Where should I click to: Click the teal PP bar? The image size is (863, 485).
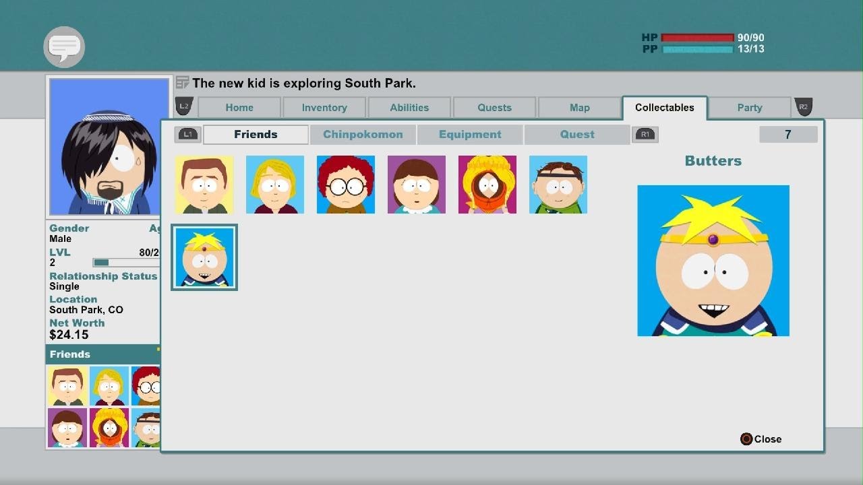click(x=698, y=49)
